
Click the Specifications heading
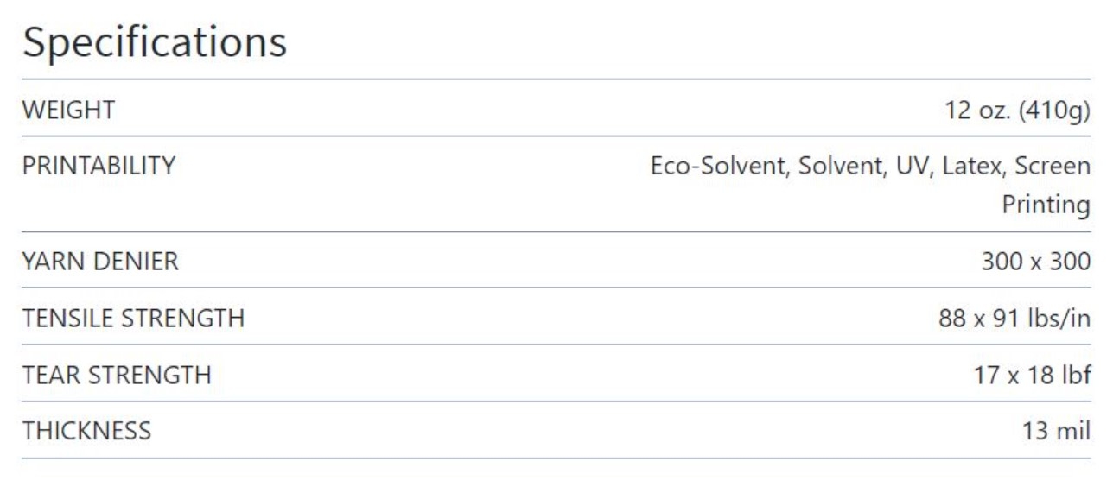[x=155, y=42]
